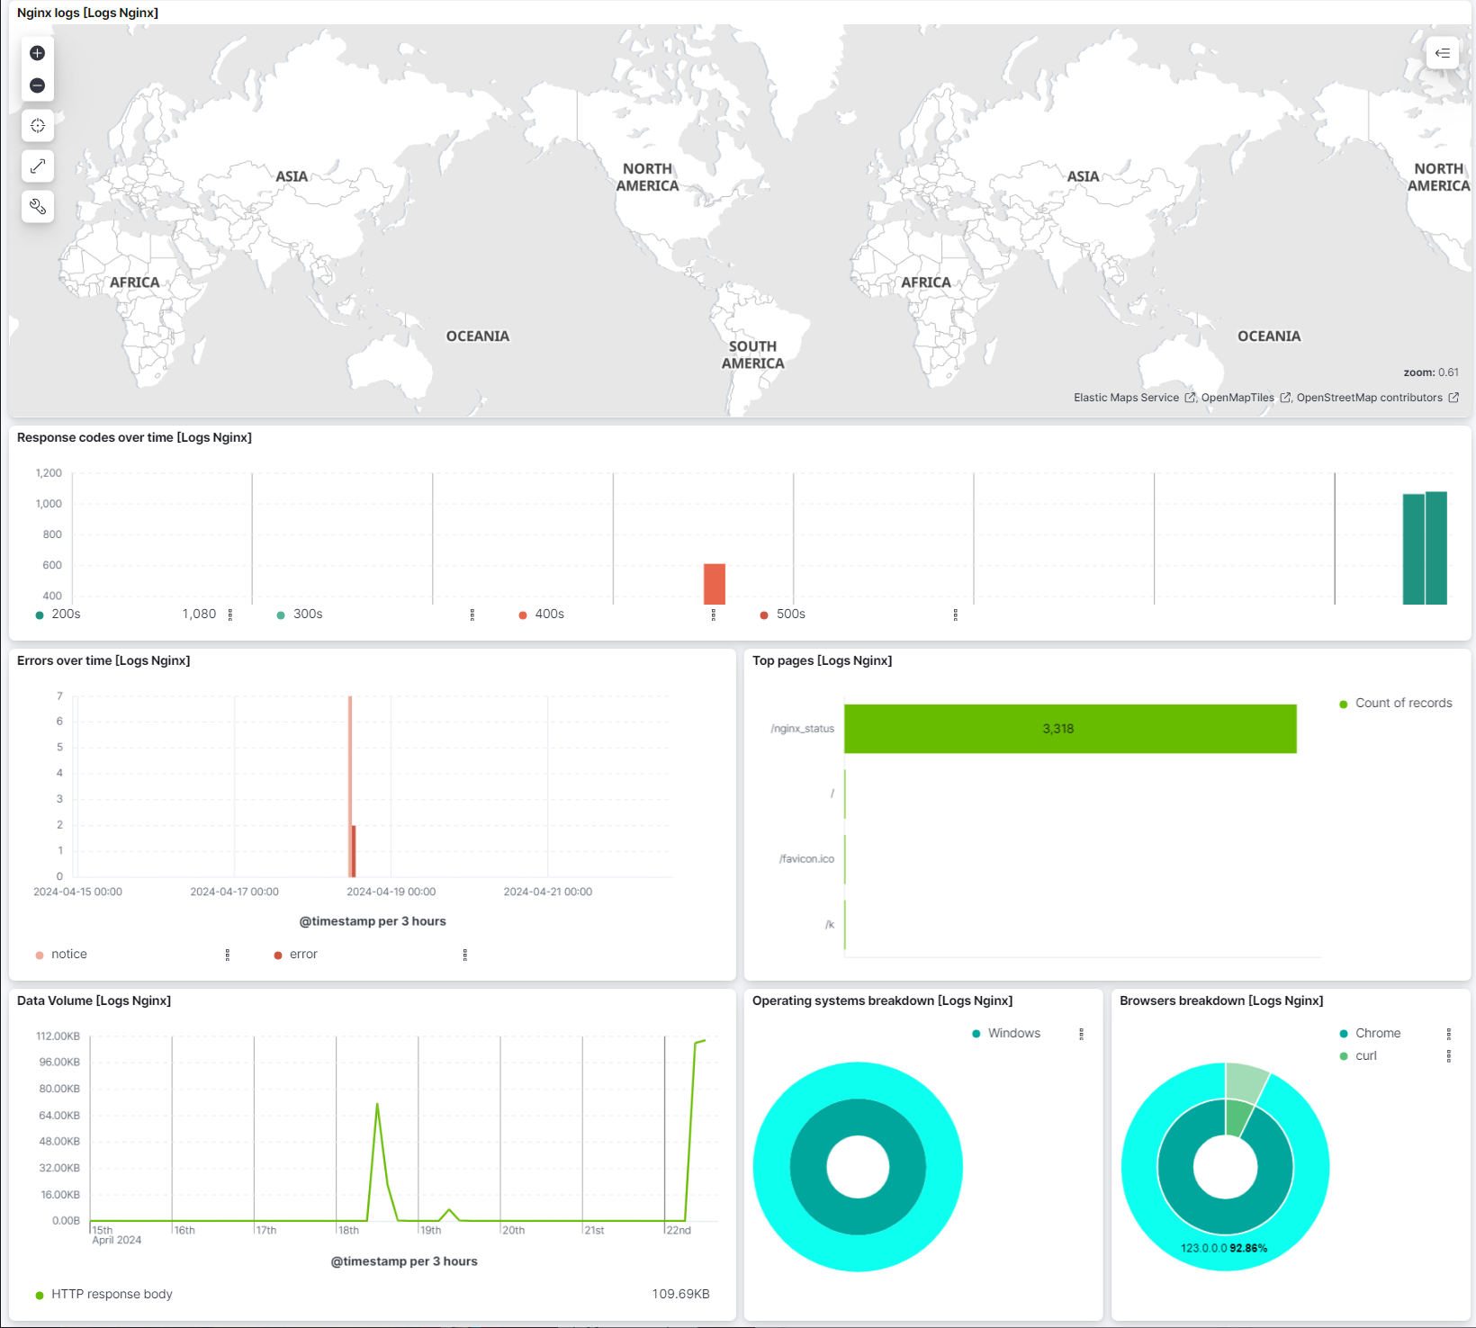Viewport: 1476px width, 1328px height.
Task: Open the Elastic Maps Service link
Action: click(1126, 397)
